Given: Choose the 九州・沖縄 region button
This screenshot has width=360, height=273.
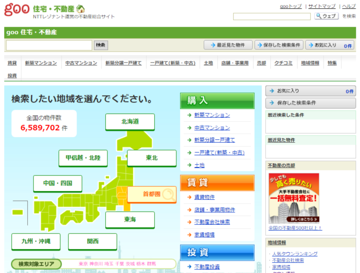Looking at the screenshot, I should coord(36,241).
